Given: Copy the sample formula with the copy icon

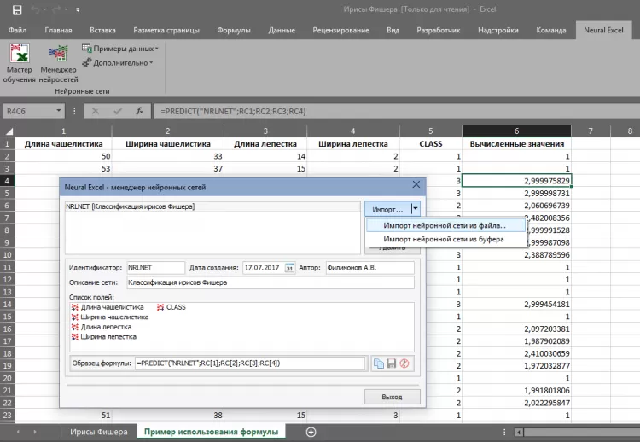Looking at the screenshot, I should 378,363.
